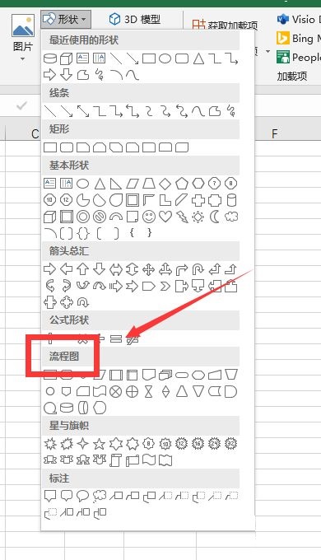Choose the multidocument shape in 流程图
This screenshot has height=560, width=321.
165,375
